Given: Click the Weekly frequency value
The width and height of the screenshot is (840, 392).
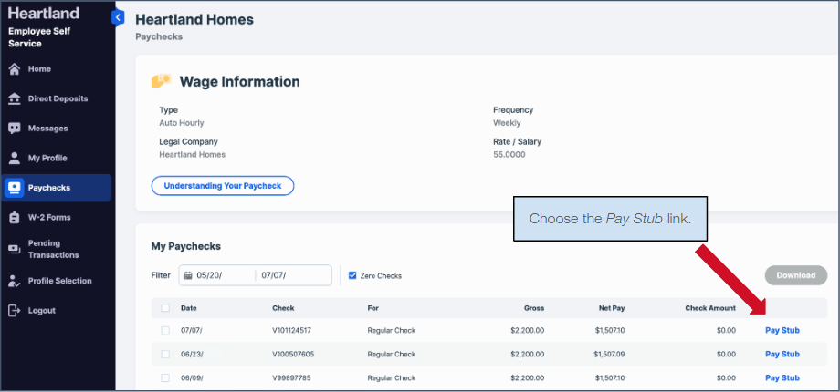Looking at the screenshot, I should pos(507,123).
